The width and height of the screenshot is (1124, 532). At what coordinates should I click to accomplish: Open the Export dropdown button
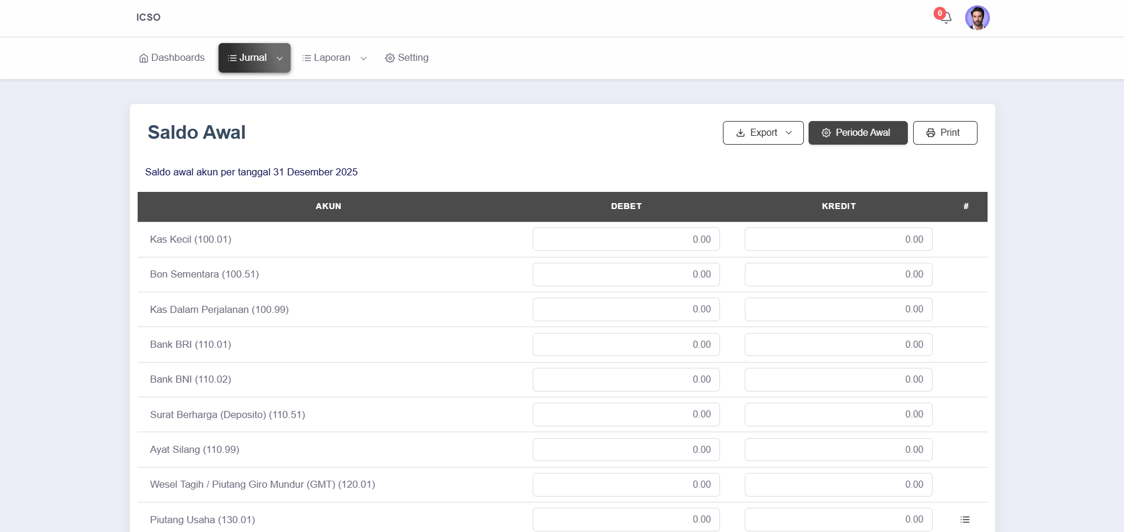pyautogui.click(x=763, y=133)
